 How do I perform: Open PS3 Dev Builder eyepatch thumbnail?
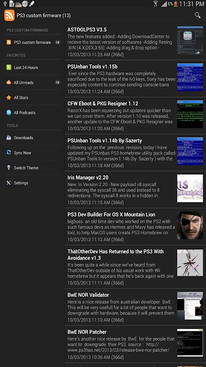pos(190,225)
